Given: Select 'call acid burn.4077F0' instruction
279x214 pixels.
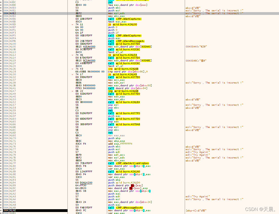Looking at the screenshot, I should (124, 113).
